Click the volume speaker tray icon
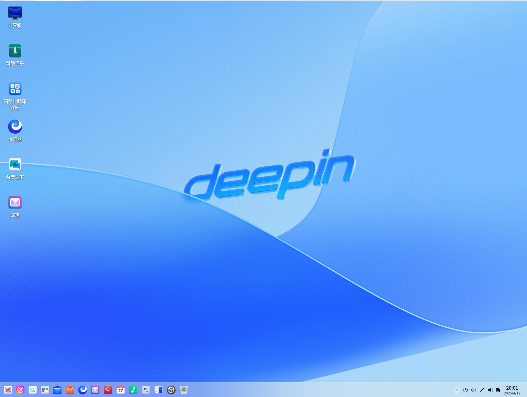This screenshot has width=527, height=397. point(490,390)
